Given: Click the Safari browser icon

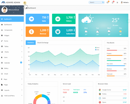Looking at the screenshot, I should [100, 98].
